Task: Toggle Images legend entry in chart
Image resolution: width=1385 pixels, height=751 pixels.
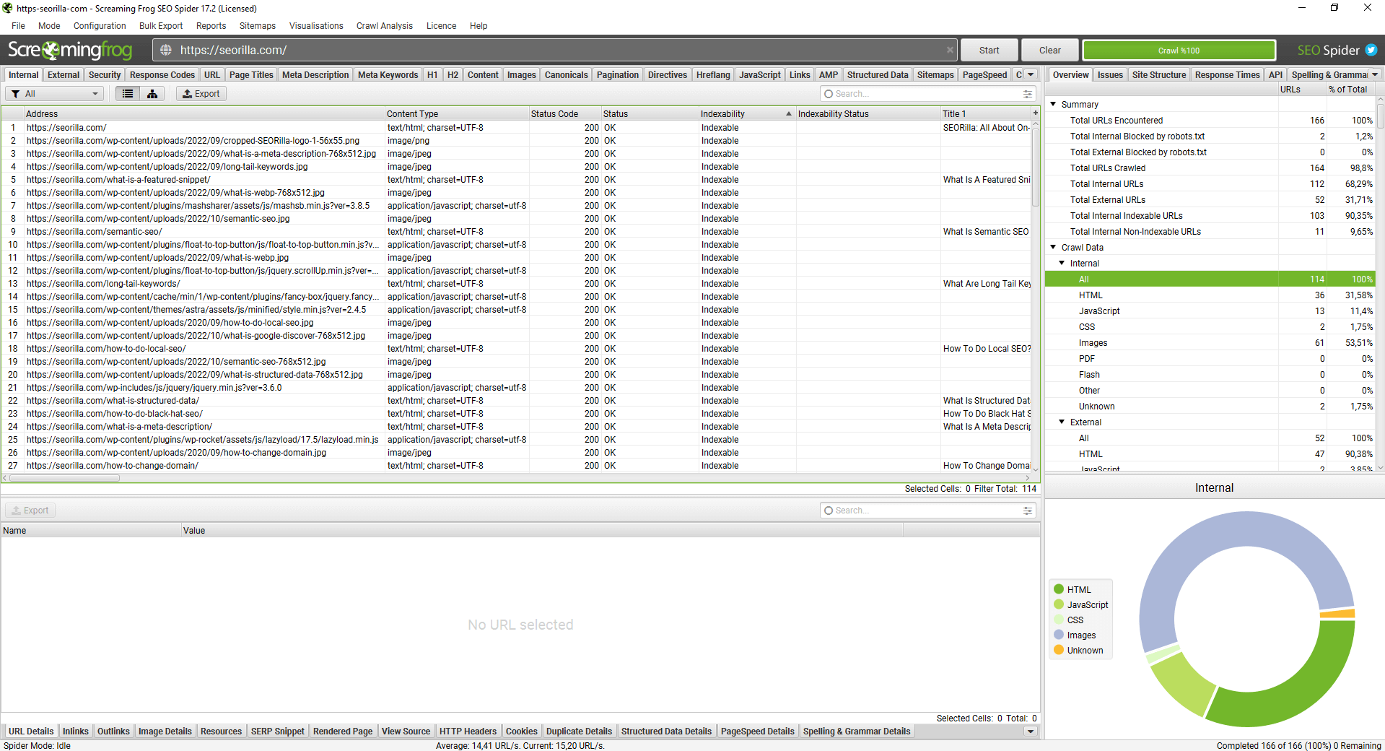Action: coord(1080,635)
